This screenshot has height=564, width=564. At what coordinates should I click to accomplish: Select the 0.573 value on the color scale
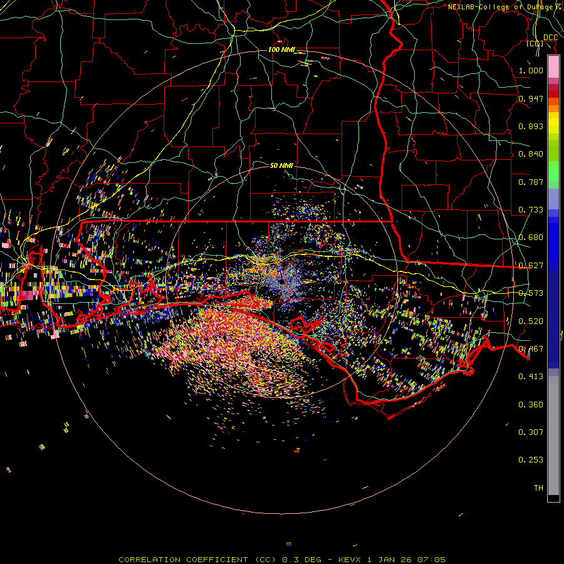point(531,293)
